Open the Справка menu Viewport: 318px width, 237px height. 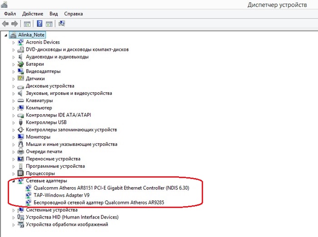coord(74,14)
